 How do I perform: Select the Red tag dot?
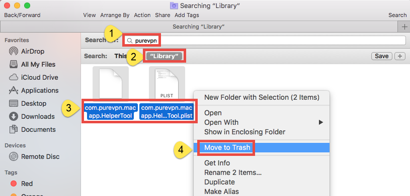[x=14, y=183]
